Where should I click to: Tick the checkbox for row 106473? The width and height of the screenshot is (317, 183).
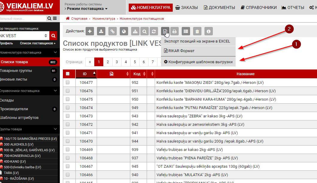tap(68, 116)
